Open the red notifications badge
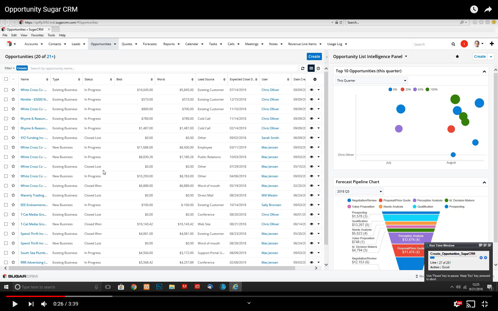 [x=464, y=44]
